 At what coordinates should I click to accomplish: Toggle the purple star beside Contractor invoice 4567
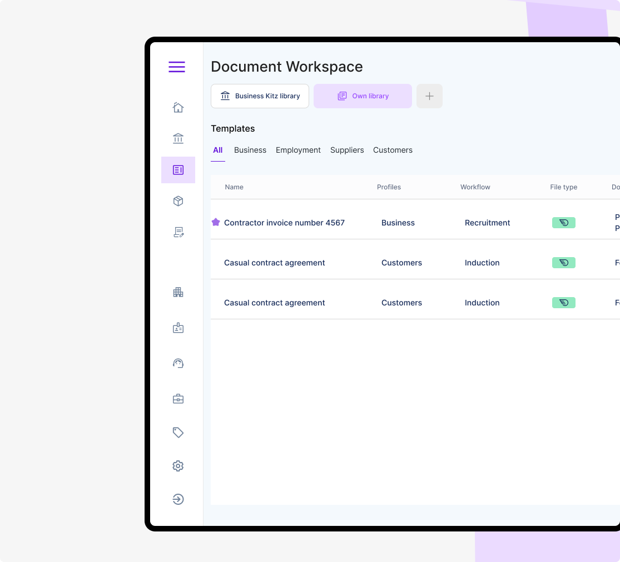pyautogui.click(x=216, y=222)
